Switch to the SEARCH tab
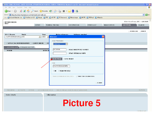The width and height of the screenshot is (155, 114). pyautogui.click(x=143, y=25)
